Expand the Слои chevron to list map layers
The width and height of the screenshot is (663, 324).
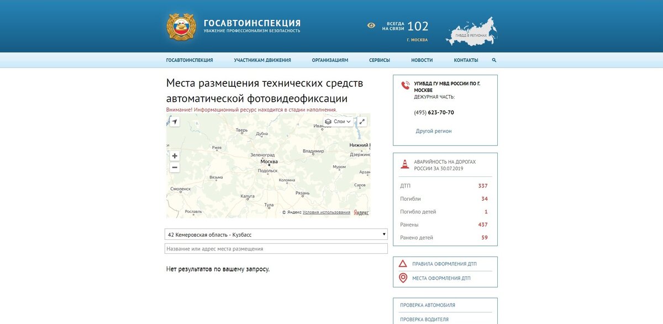pyautogui.click(x=350, y=121)
